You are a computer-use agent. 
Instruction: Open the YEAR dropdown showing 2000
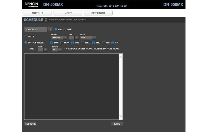click(x=88, y=37)
